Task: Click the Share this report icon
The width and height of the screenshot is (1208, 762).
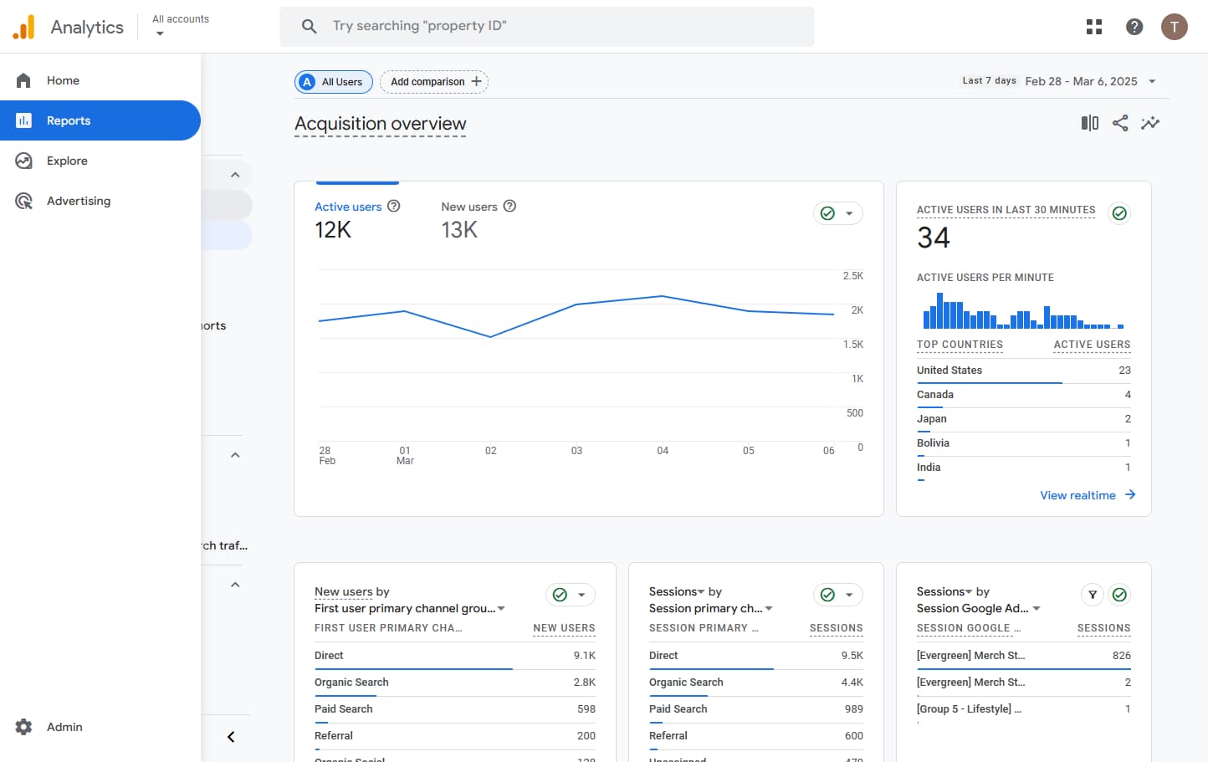Action: pos(1120,123)
